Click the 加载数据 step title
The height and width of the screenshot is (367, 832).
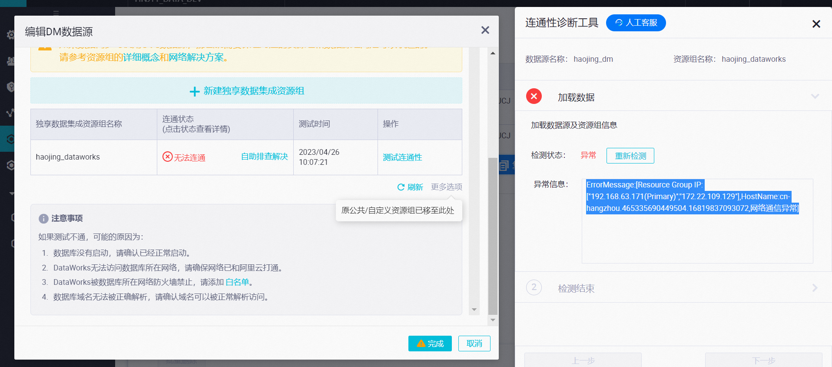(576, 97)
